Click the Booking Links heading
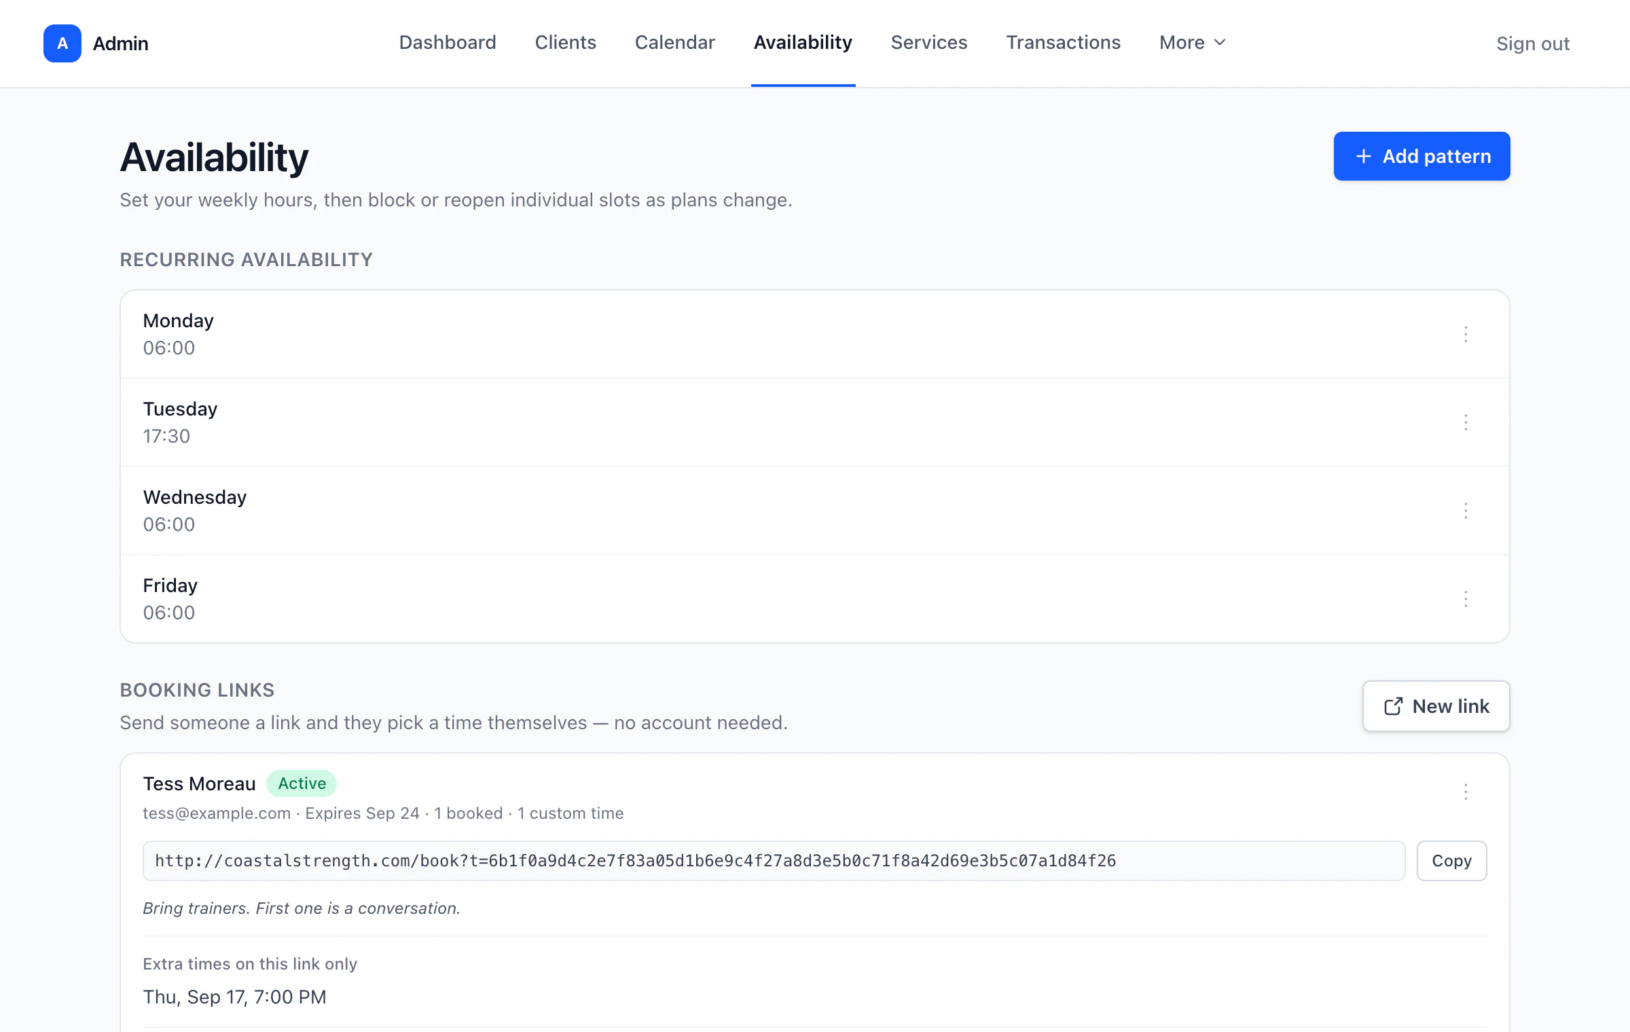Screen dimensions: 1630x1032 pos(197,690)
